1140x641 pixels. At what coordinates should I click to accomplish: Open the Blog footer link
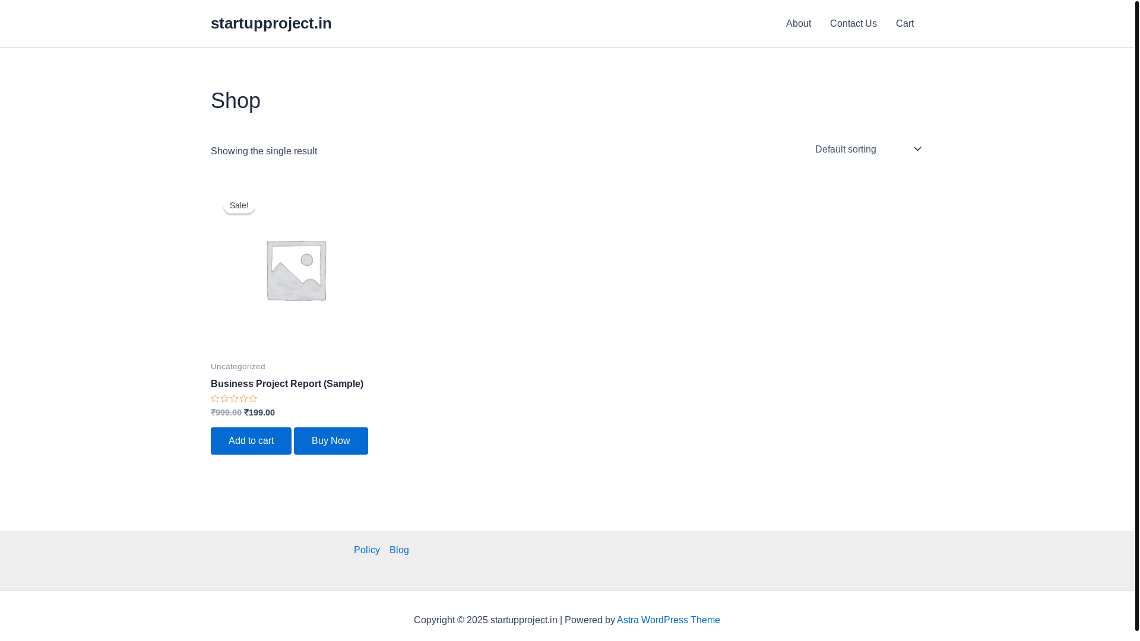pos(399,550)
